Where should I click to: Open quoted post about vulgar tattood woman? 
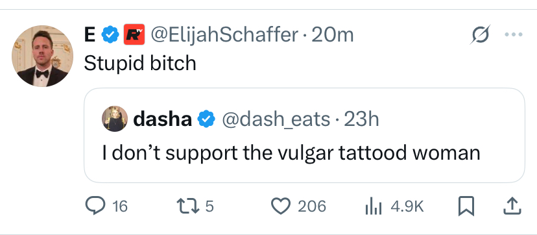(x=304, y=135)
